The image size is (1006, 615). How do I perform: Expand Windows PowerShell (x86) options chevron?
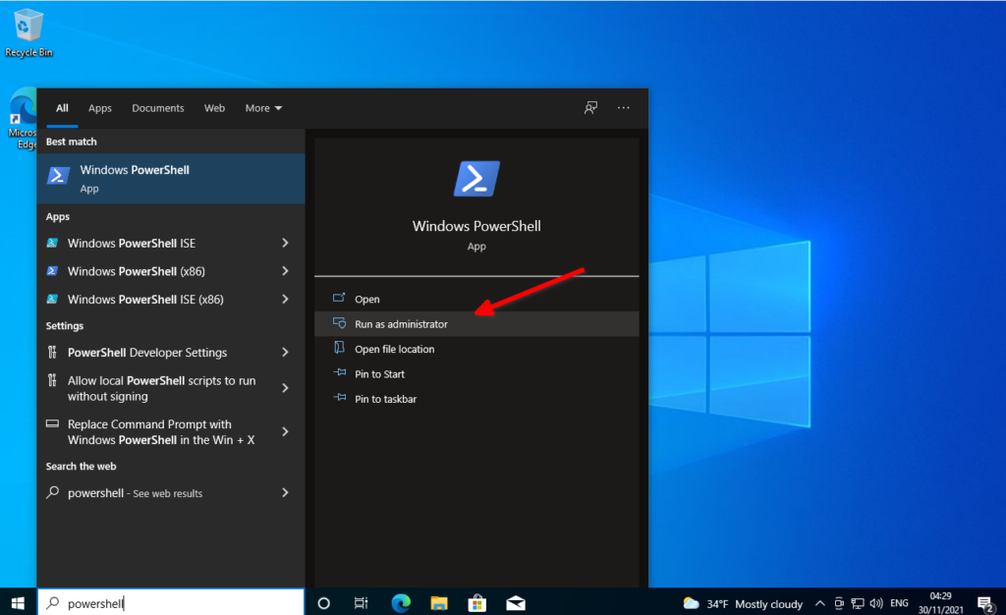(286, 271)
